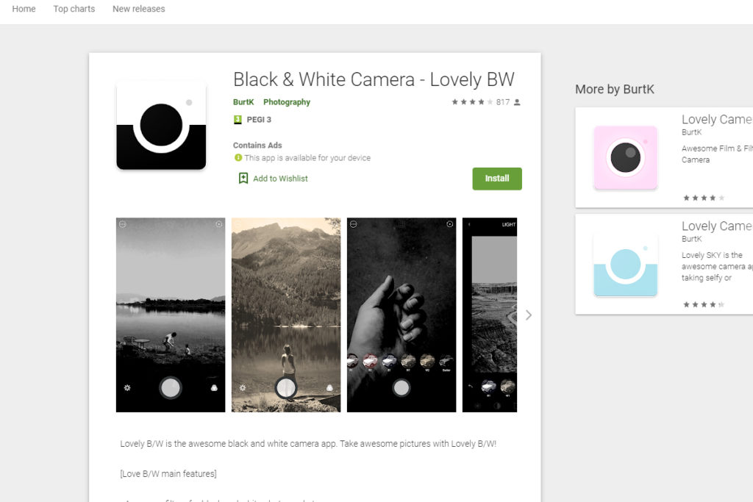
Task: Click the '[Love B/W main features]' text
Action: coord(168,473)
